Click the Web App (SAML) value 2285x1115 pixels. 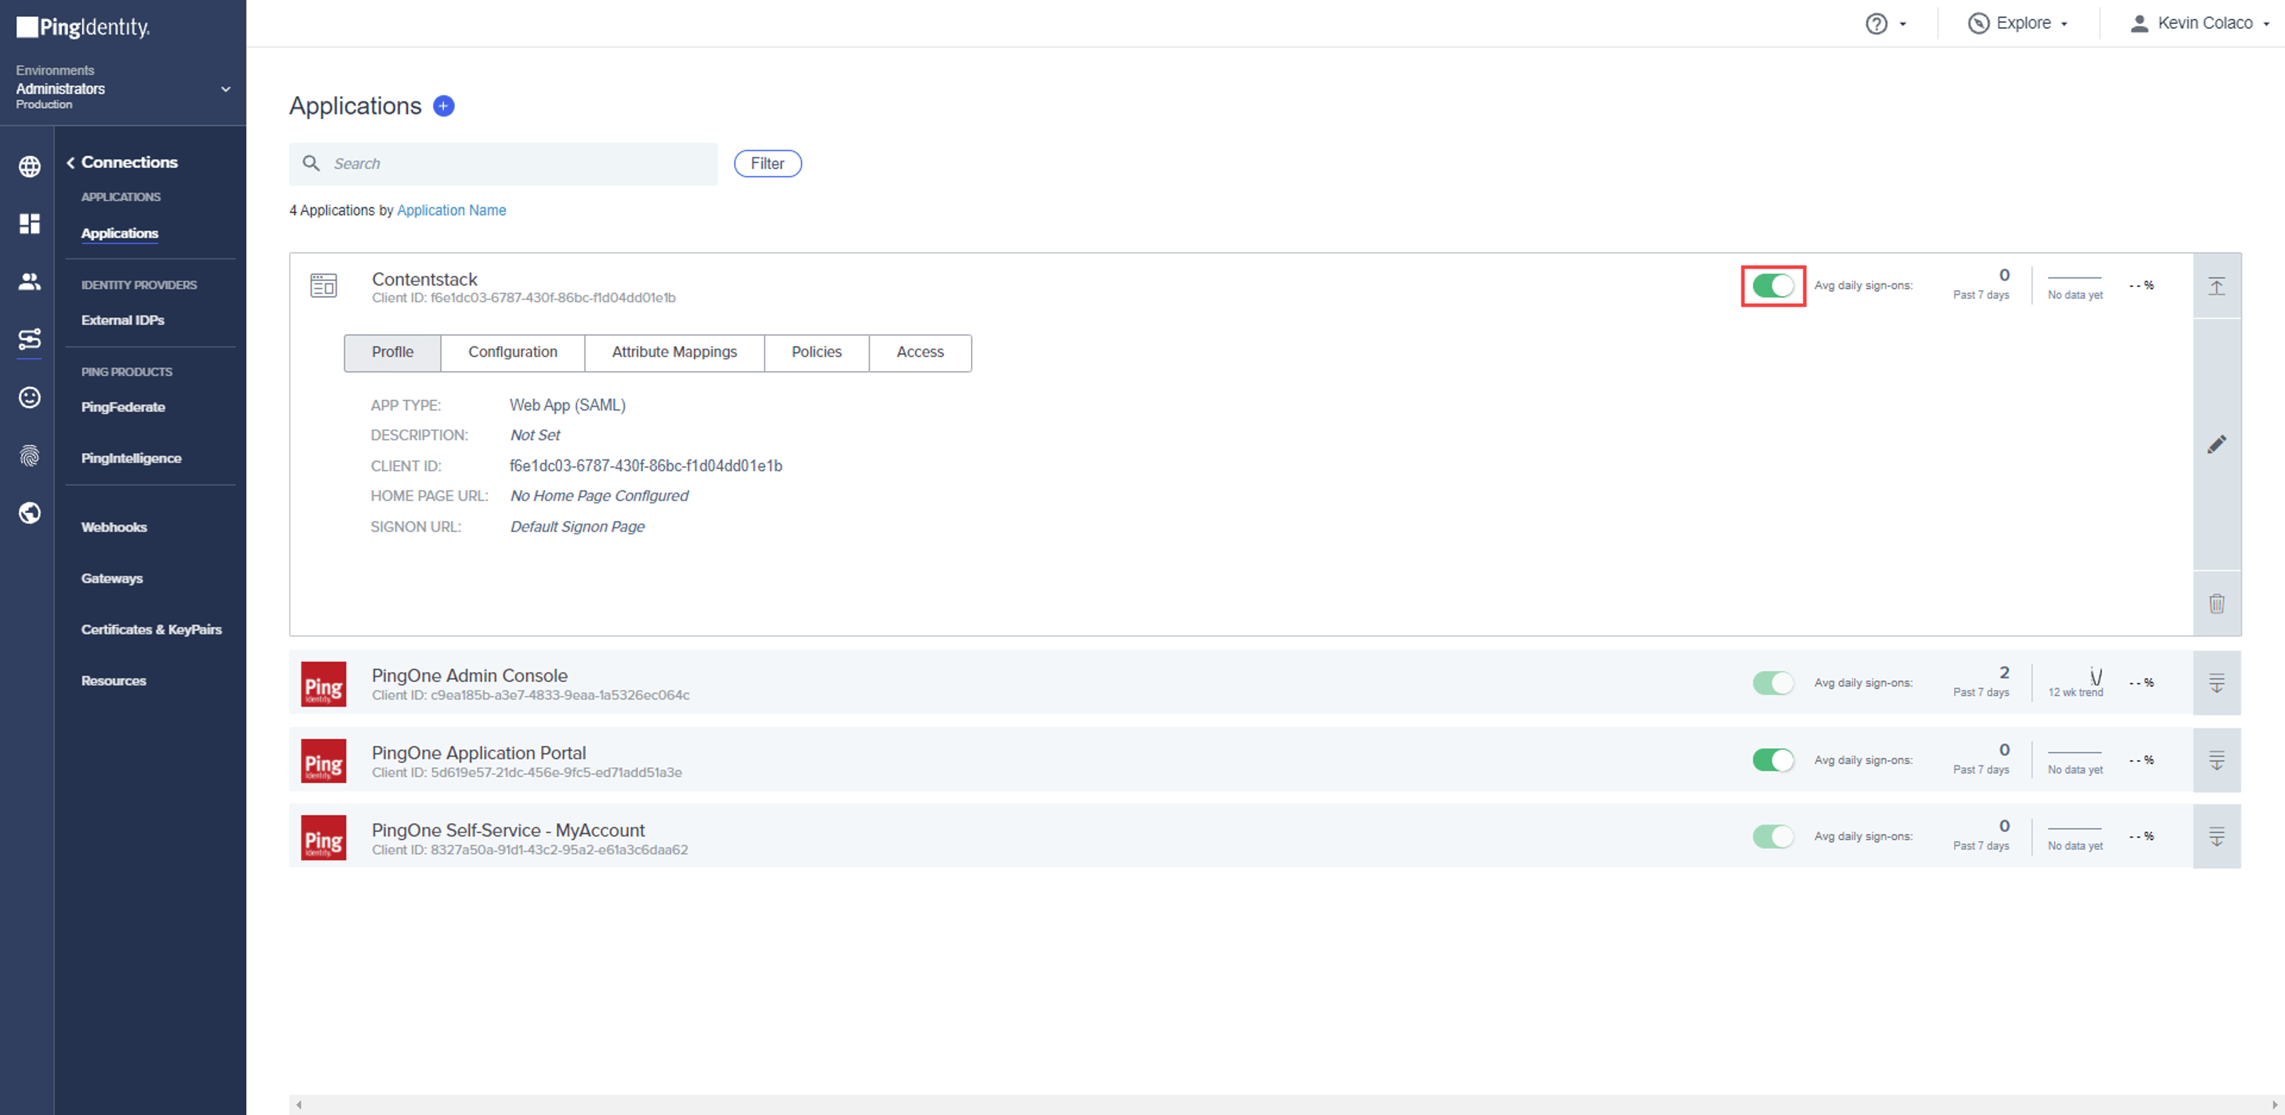[x=568, y=405]
